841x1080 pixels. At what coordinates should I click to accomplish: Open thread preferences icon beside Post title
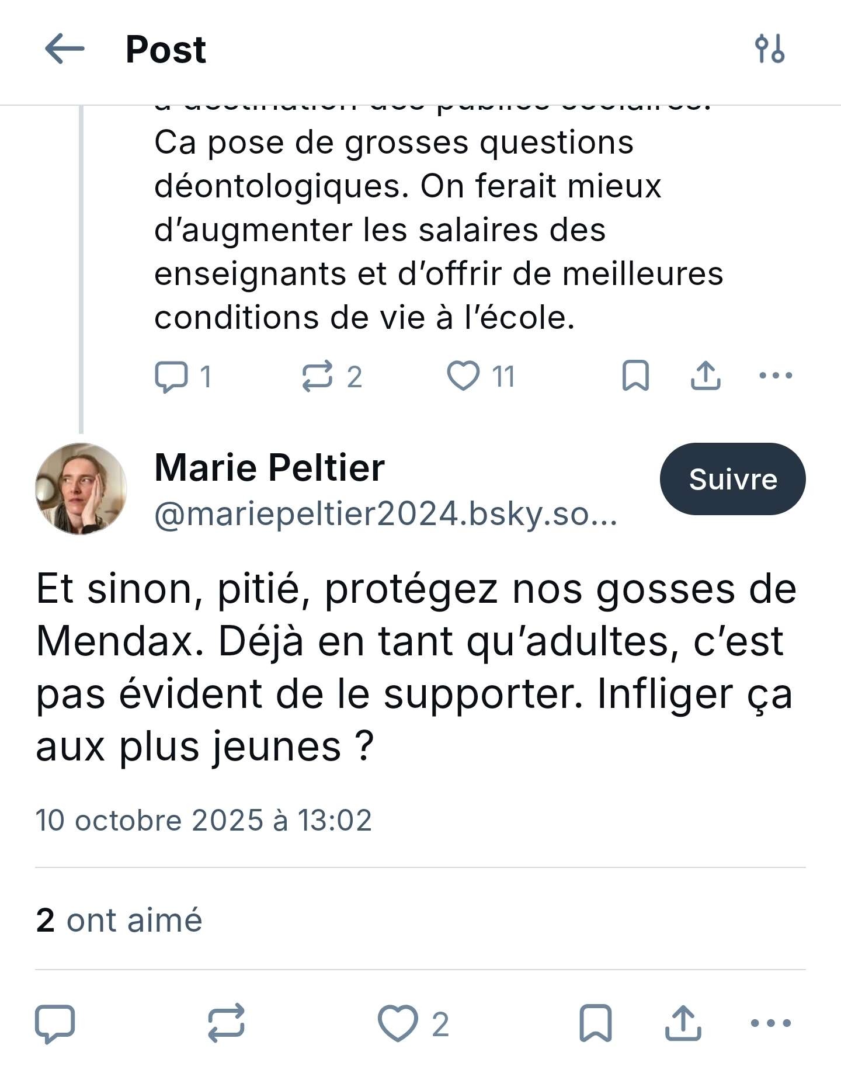[769, 48]
